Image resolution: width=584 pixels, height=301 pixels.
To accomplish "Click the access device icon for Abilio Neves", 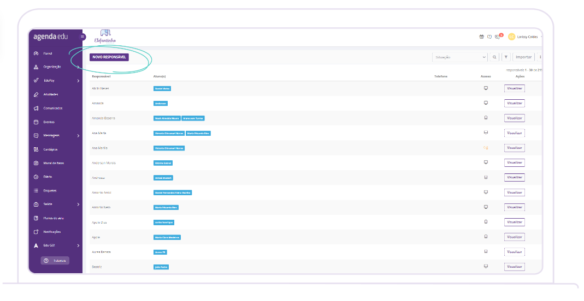I will coord(486,88).
